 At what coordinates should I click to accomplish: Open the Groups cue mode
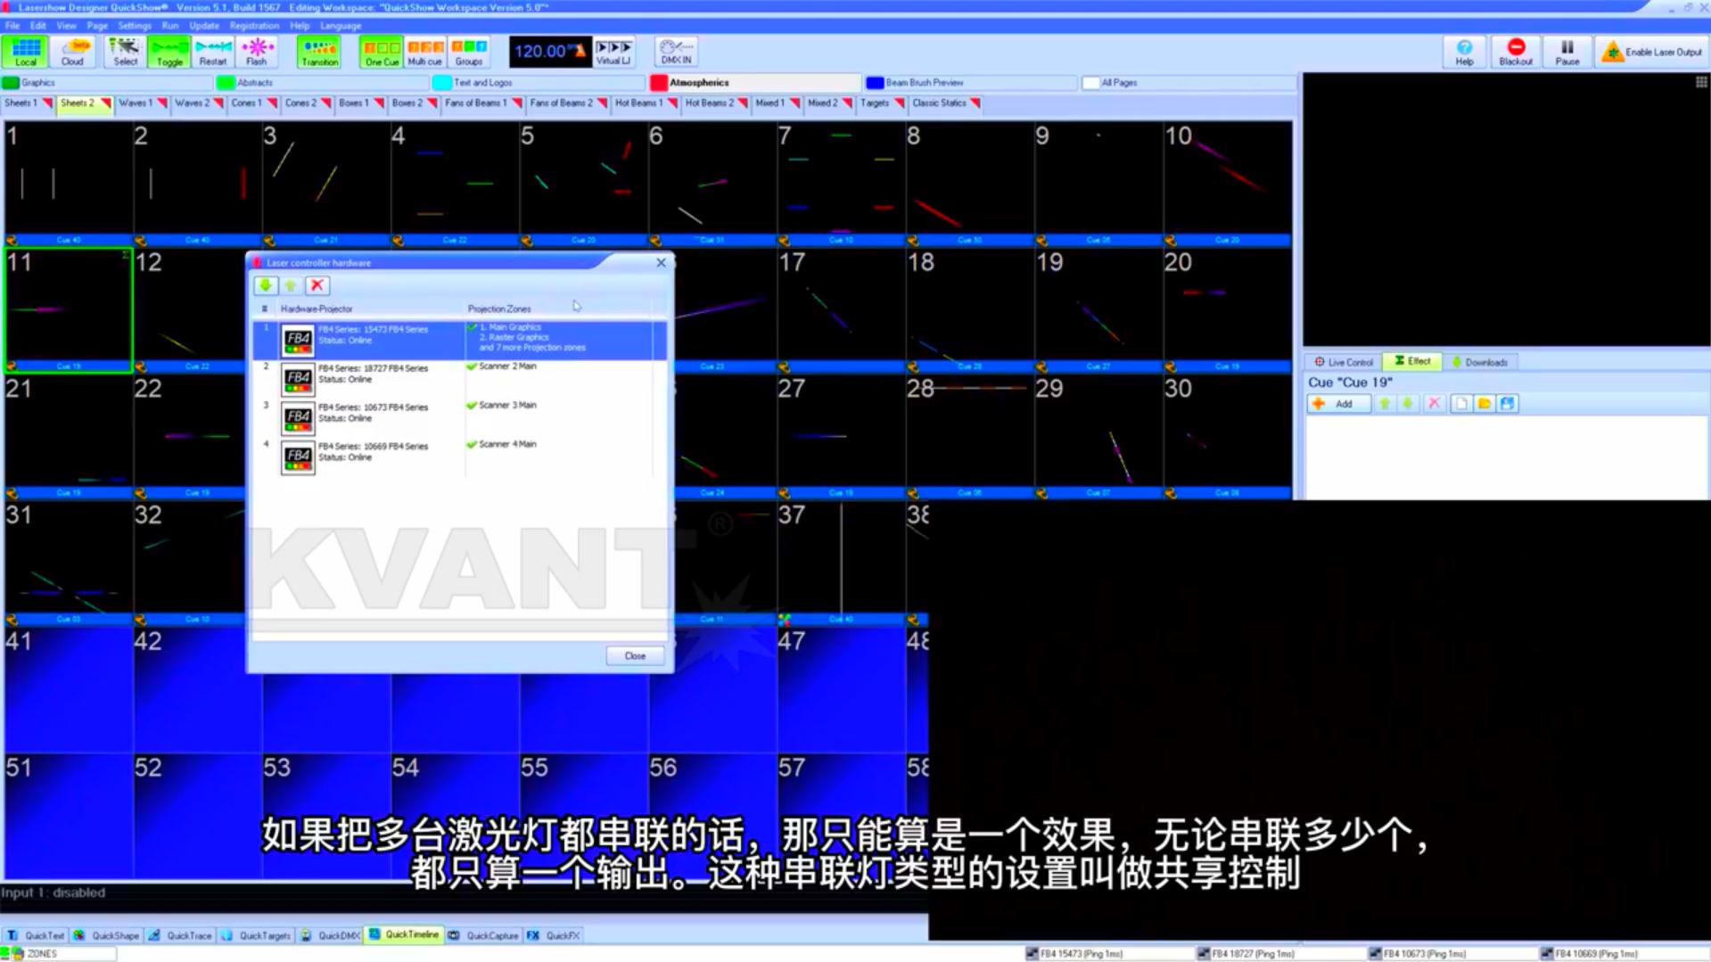(x=469, y=52)
